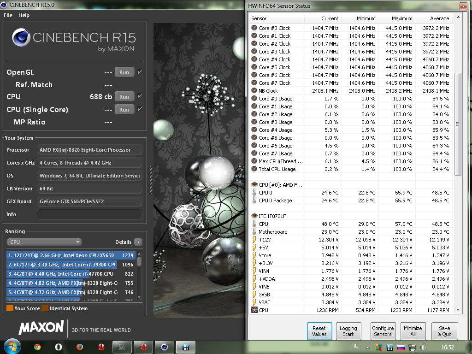472x354 pixels.
Task: Click the orange Your Score swatch
Action: (x=10, y=308)
